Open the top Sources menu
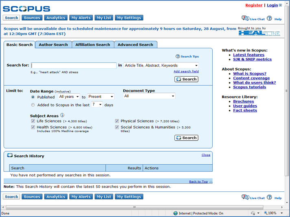 (x=32, y=18)
